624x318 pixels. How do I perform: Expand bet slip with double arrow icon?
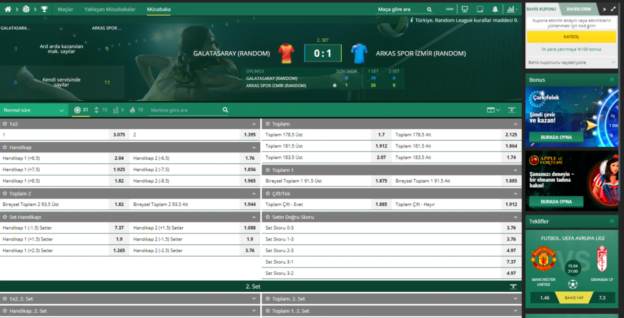tap(604, 9)
